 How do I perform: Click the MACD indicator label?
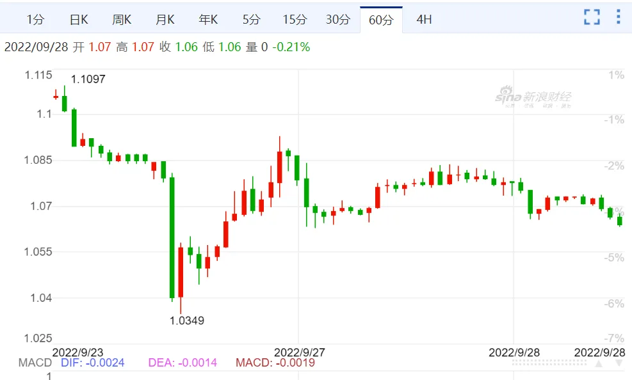click(35, 363)
